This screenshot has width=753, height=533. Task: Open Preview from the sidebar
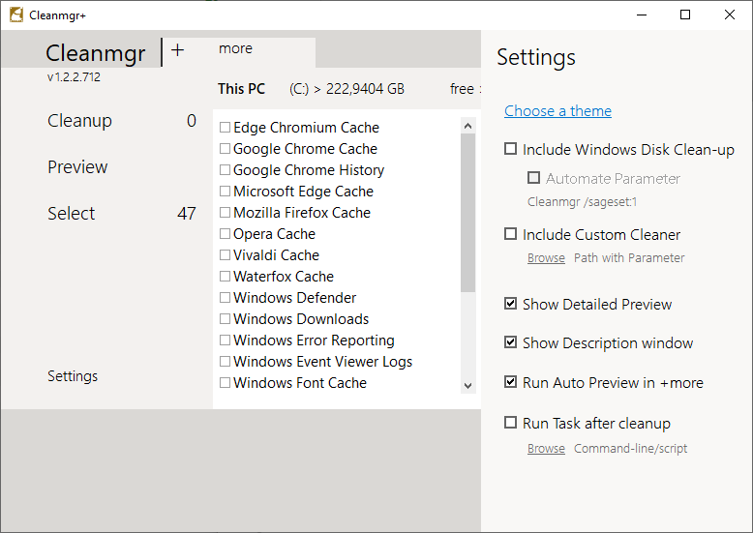click(x=77, y=167)
